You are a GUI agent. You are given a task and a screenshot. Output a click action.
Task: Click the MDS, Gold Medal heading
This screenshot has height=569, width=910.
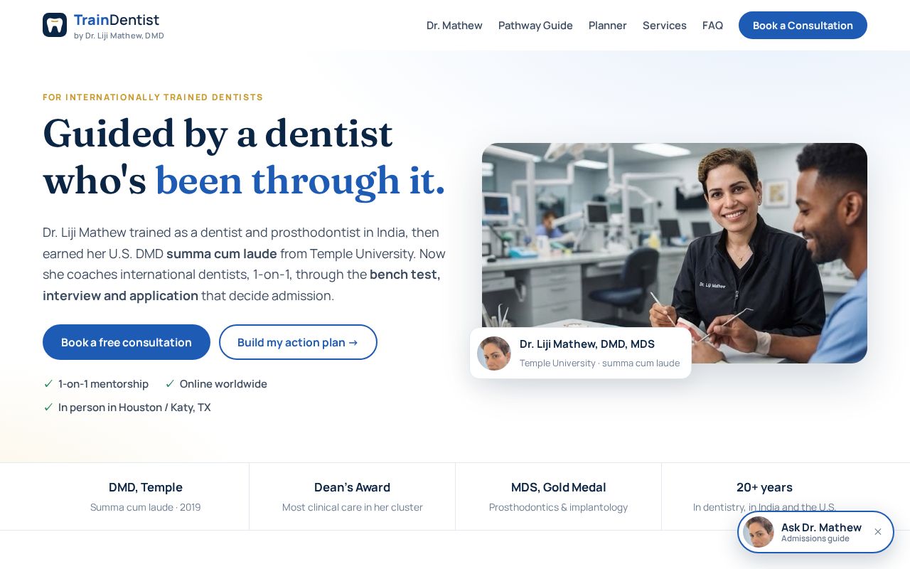pyautogui.click(x=558, y=487)
